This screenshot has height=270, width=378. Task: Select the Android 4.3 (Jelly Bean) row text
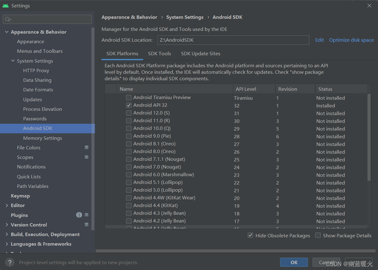(x=160, y=213)
